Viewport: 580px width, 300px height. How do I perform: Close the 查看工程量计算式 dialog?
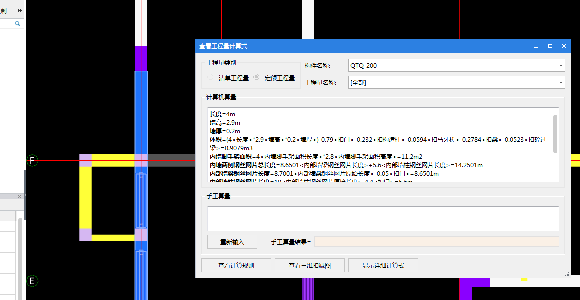(564, 46)
